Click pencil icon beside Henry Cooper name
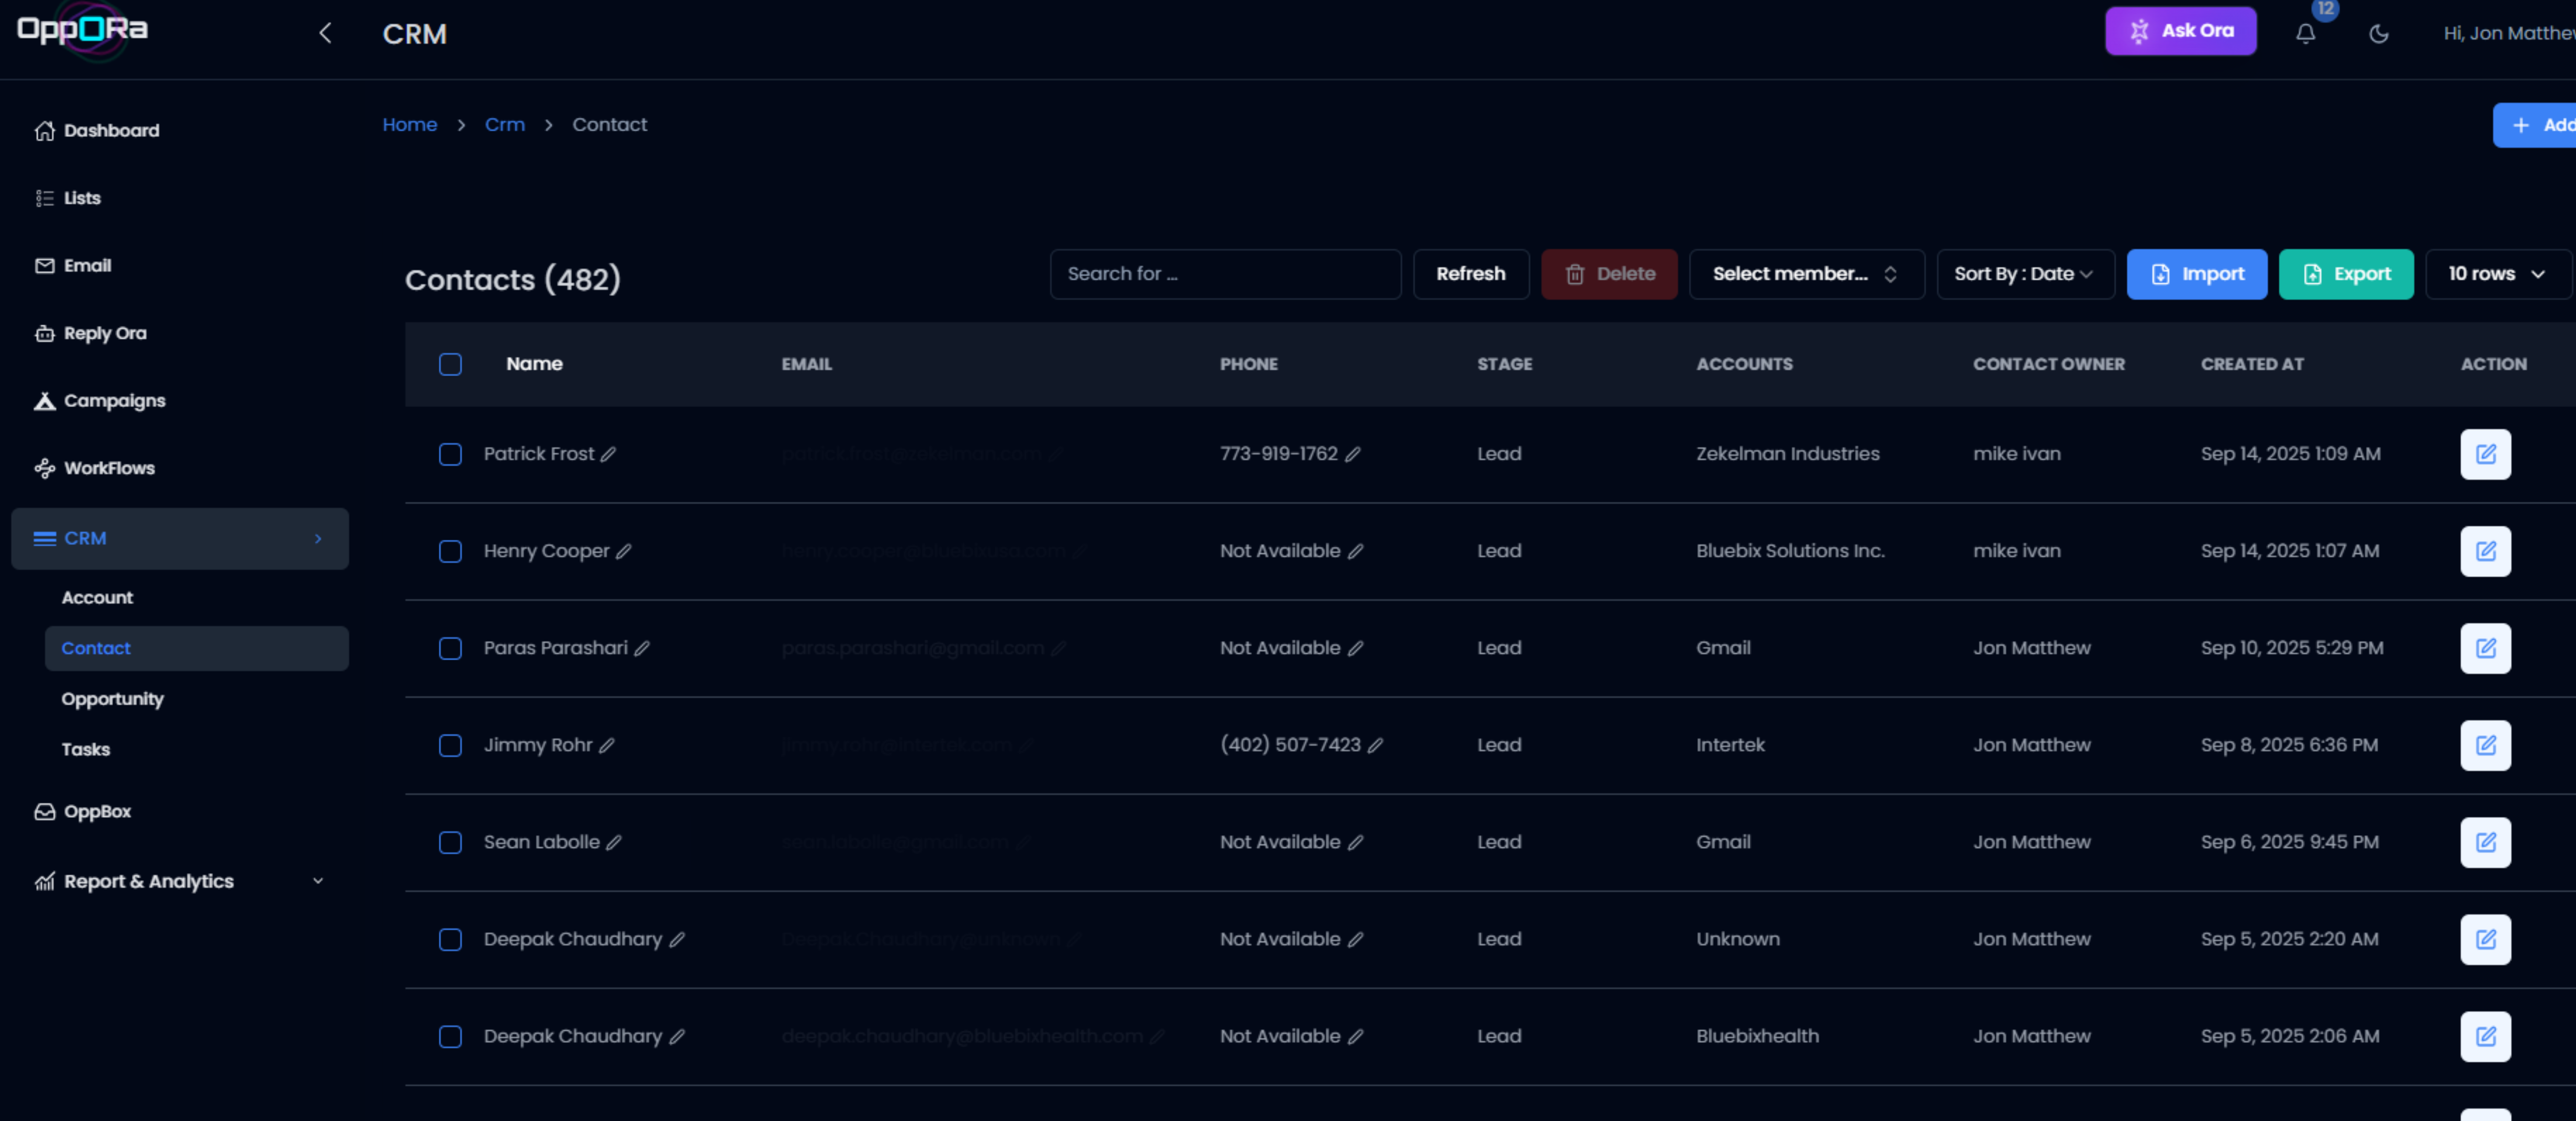Image resolution: width=2576 pixels, height=1121 pixels. [624, 552]
